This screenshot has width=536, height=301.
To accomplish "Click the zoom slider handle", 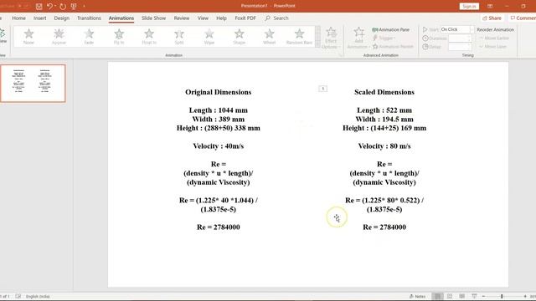I will pos(502,296).
